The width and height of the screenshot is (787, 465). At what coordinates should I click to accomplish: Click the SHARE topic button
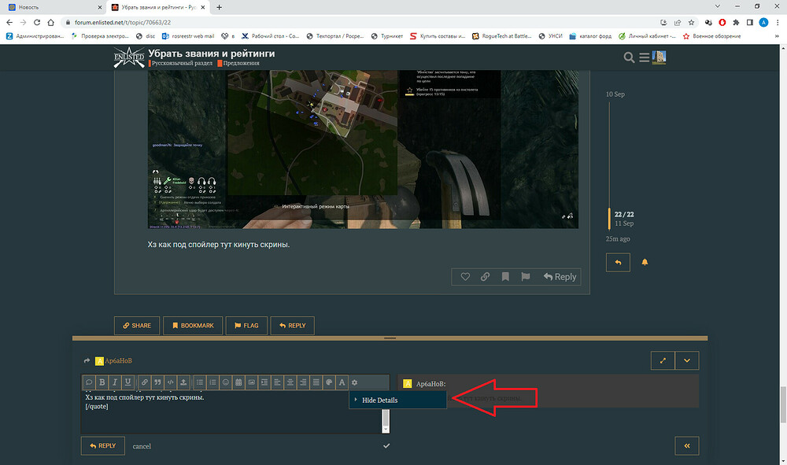tap(137, 326)
